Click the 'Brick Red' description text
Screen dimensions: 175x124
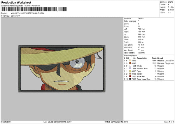(x=141, y=76)
